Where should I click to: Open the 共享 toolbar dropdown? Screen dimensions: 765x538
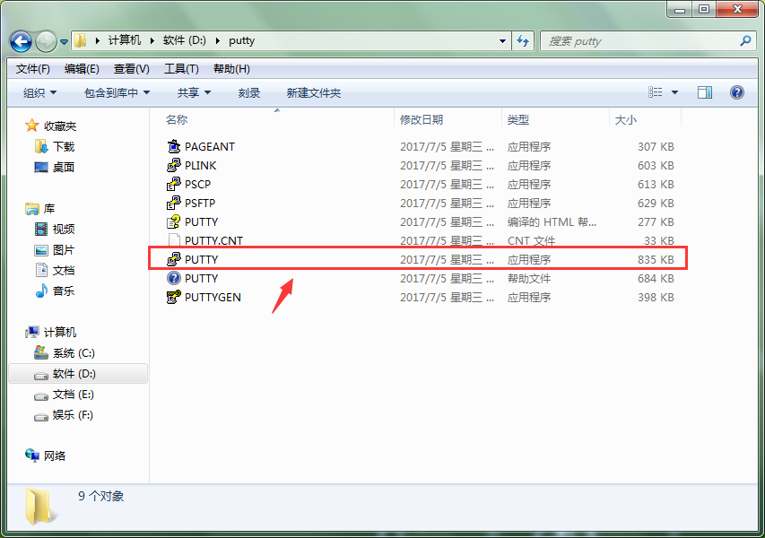(194, 92)
